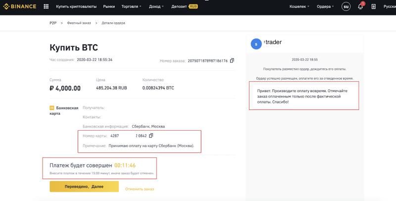Click the trader's avatar icon
396x201 pixels.
(256, 44)
